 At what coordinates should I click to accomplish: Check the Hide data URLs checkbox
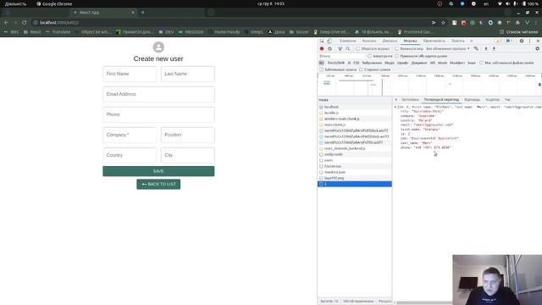tap(397, 56)
